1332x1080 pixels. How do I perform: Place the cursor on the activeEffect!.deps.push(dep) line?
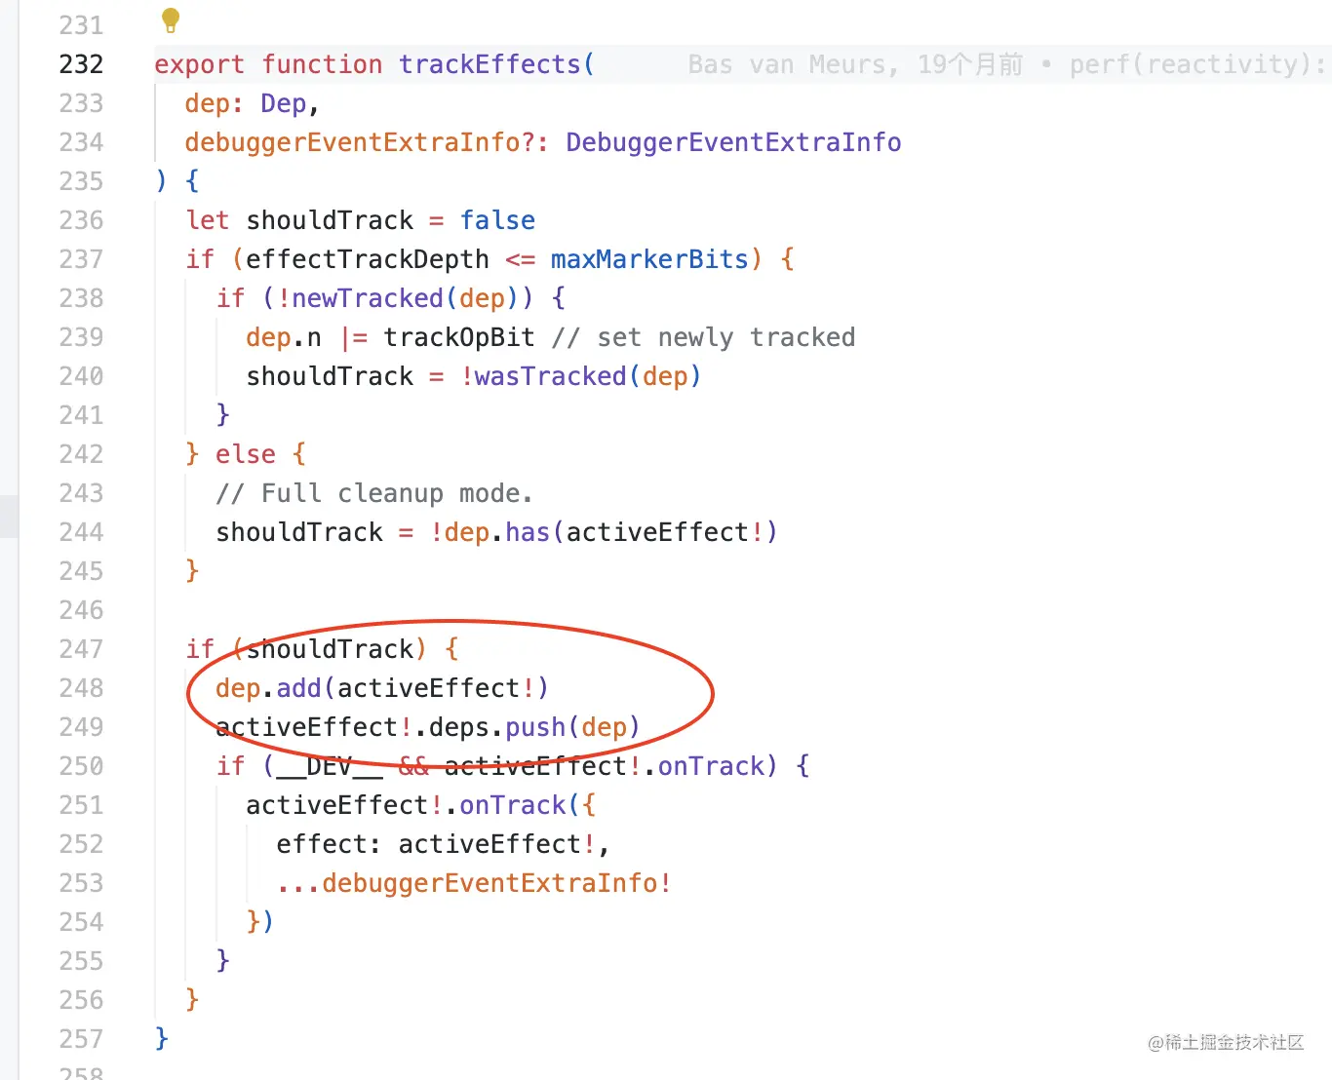[427, 727]
